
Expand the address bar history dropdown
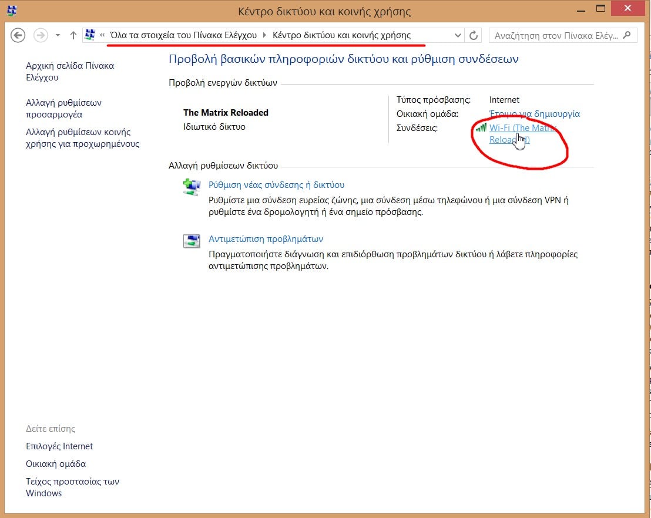pyautogui.click(x=458, y=35)
